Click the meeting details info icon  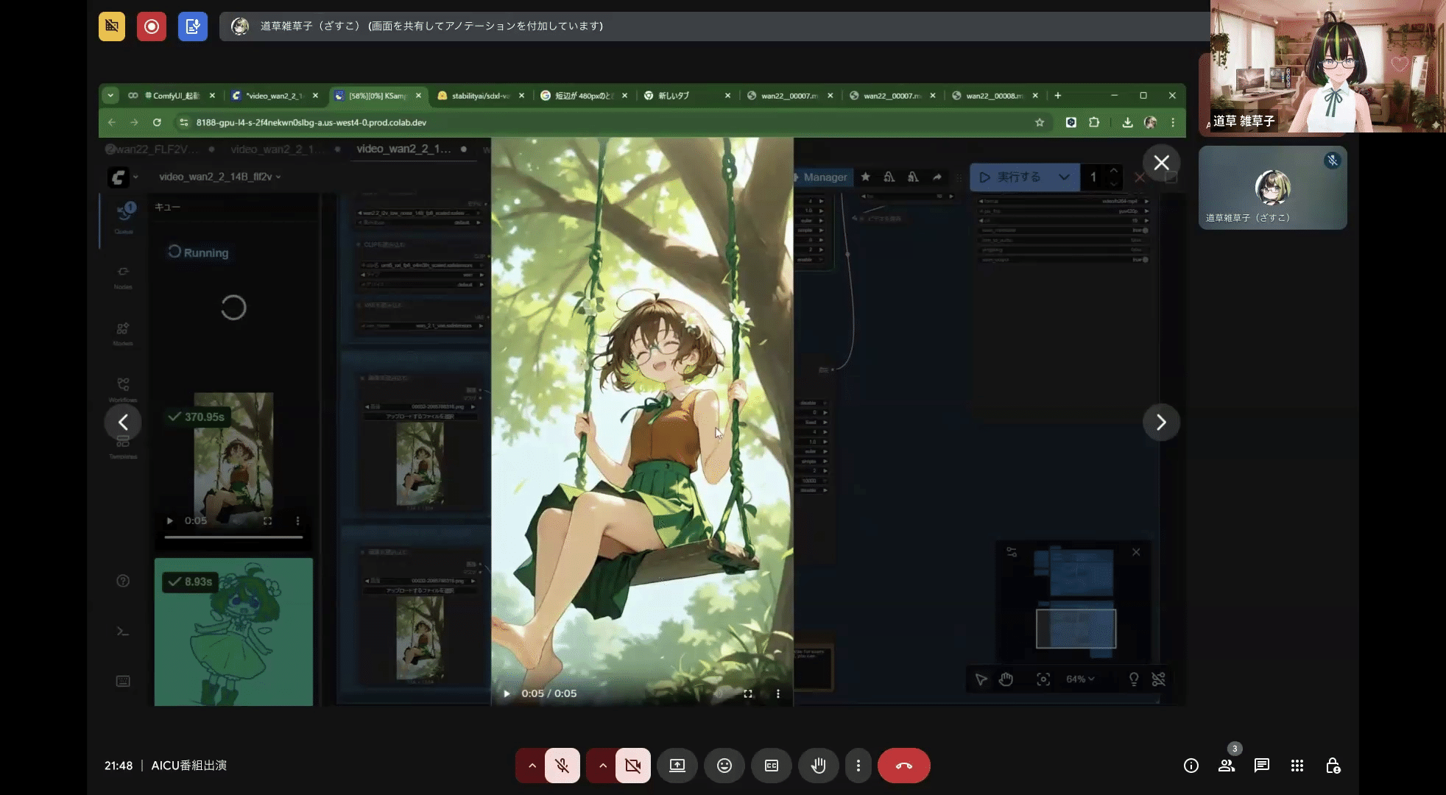click(1191, 766)
